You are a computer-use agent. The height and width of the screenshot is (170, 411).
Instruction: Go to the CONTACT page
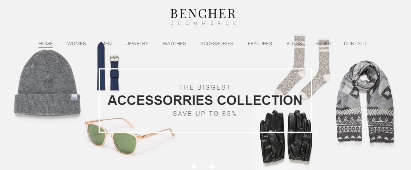tap(355, 44)
